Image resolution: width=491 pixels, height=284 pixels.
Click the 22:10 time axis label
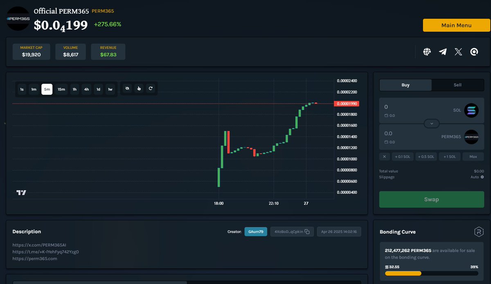pyautogui.click(x=274, y=203)
